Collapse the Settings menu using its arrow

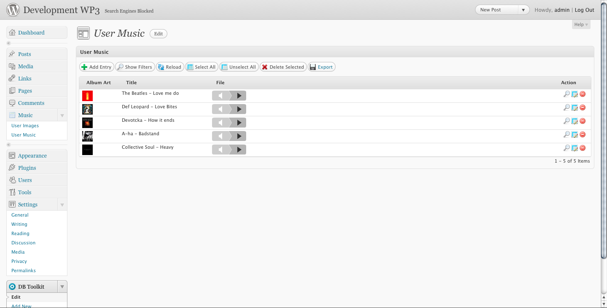(62, 204)
